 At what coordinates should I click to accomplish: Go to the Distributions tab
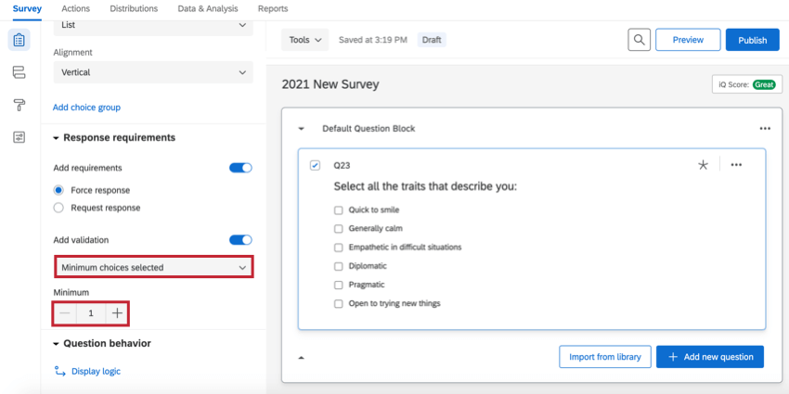[x=134, y=8]
